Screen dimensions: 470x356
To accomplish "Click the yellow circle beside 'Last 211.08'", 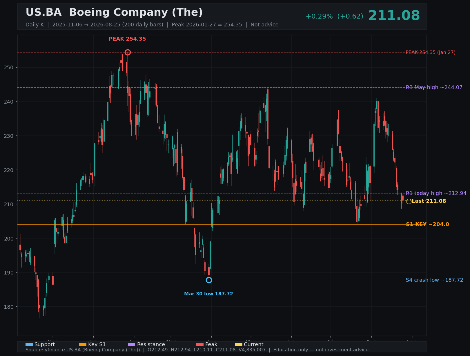I will pos(409,201).
